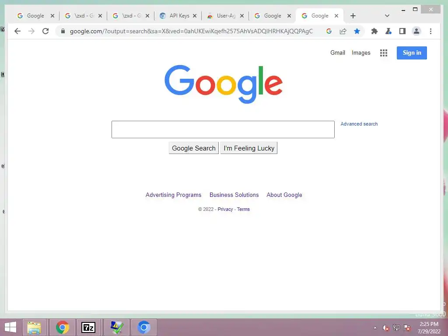Close the User-Agent tab
Image resolution: width=448 pixels, height=336 pixels.
coord(242,16)
